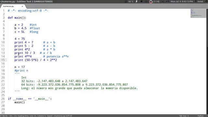Close the numeros.py tab
The image size is (208, 117).
[22, 6]
